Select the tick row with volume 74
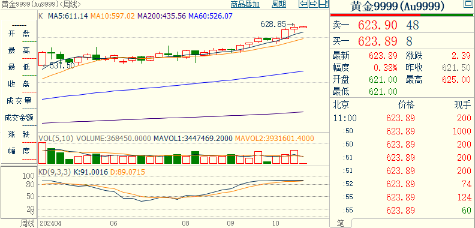Screen dimensions: 475x228 (402, 184)
